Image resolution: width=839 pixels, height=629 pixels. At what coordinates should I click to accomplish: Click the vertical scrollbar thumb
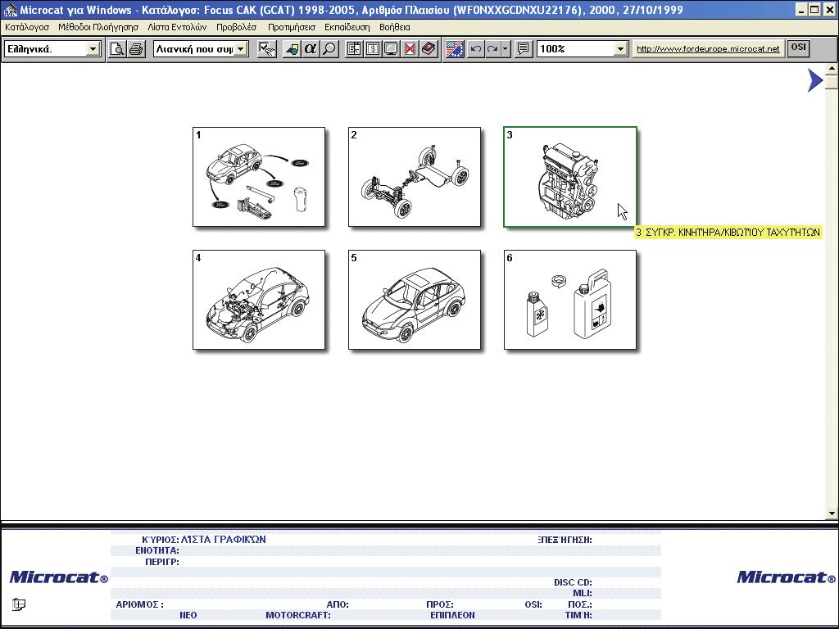click(x=832, y=82)
